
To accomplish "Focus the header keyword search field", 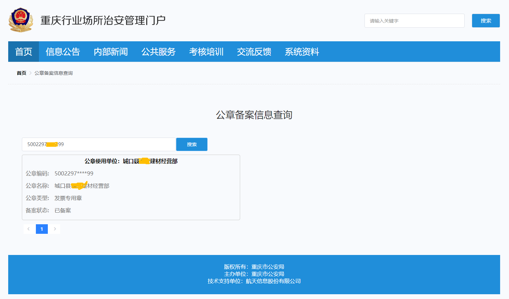I will pyautogui.click(x=414, y=21).
